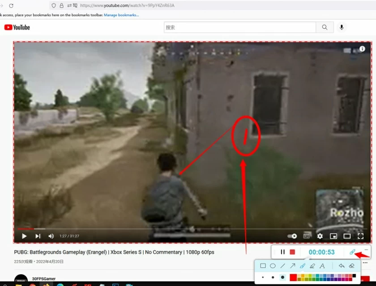Open theater mode in the player
The height and width of the screenshot is (286, 376).
(347, 236)
